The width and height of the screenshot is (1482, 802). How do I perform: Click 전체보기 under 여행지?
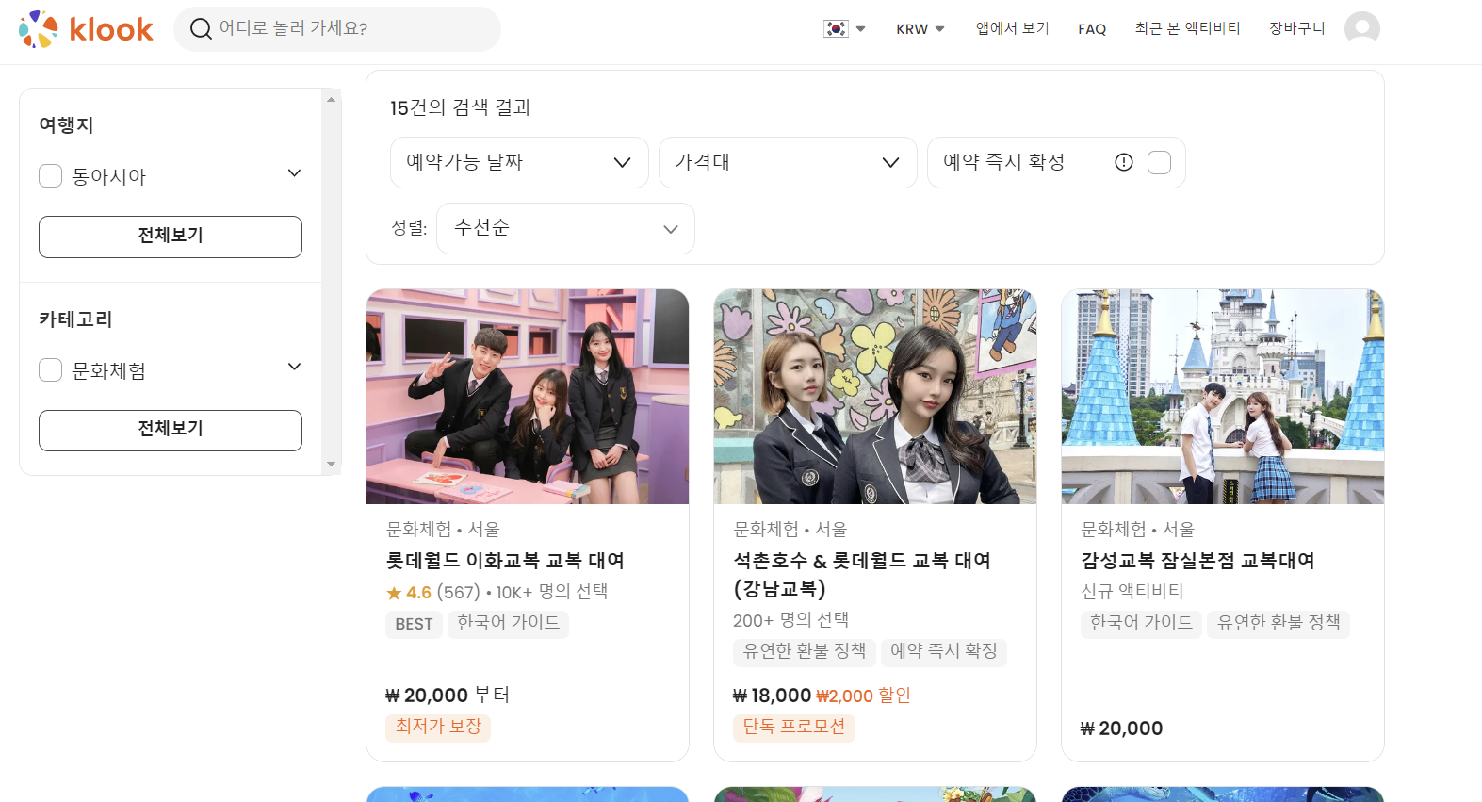171,237
